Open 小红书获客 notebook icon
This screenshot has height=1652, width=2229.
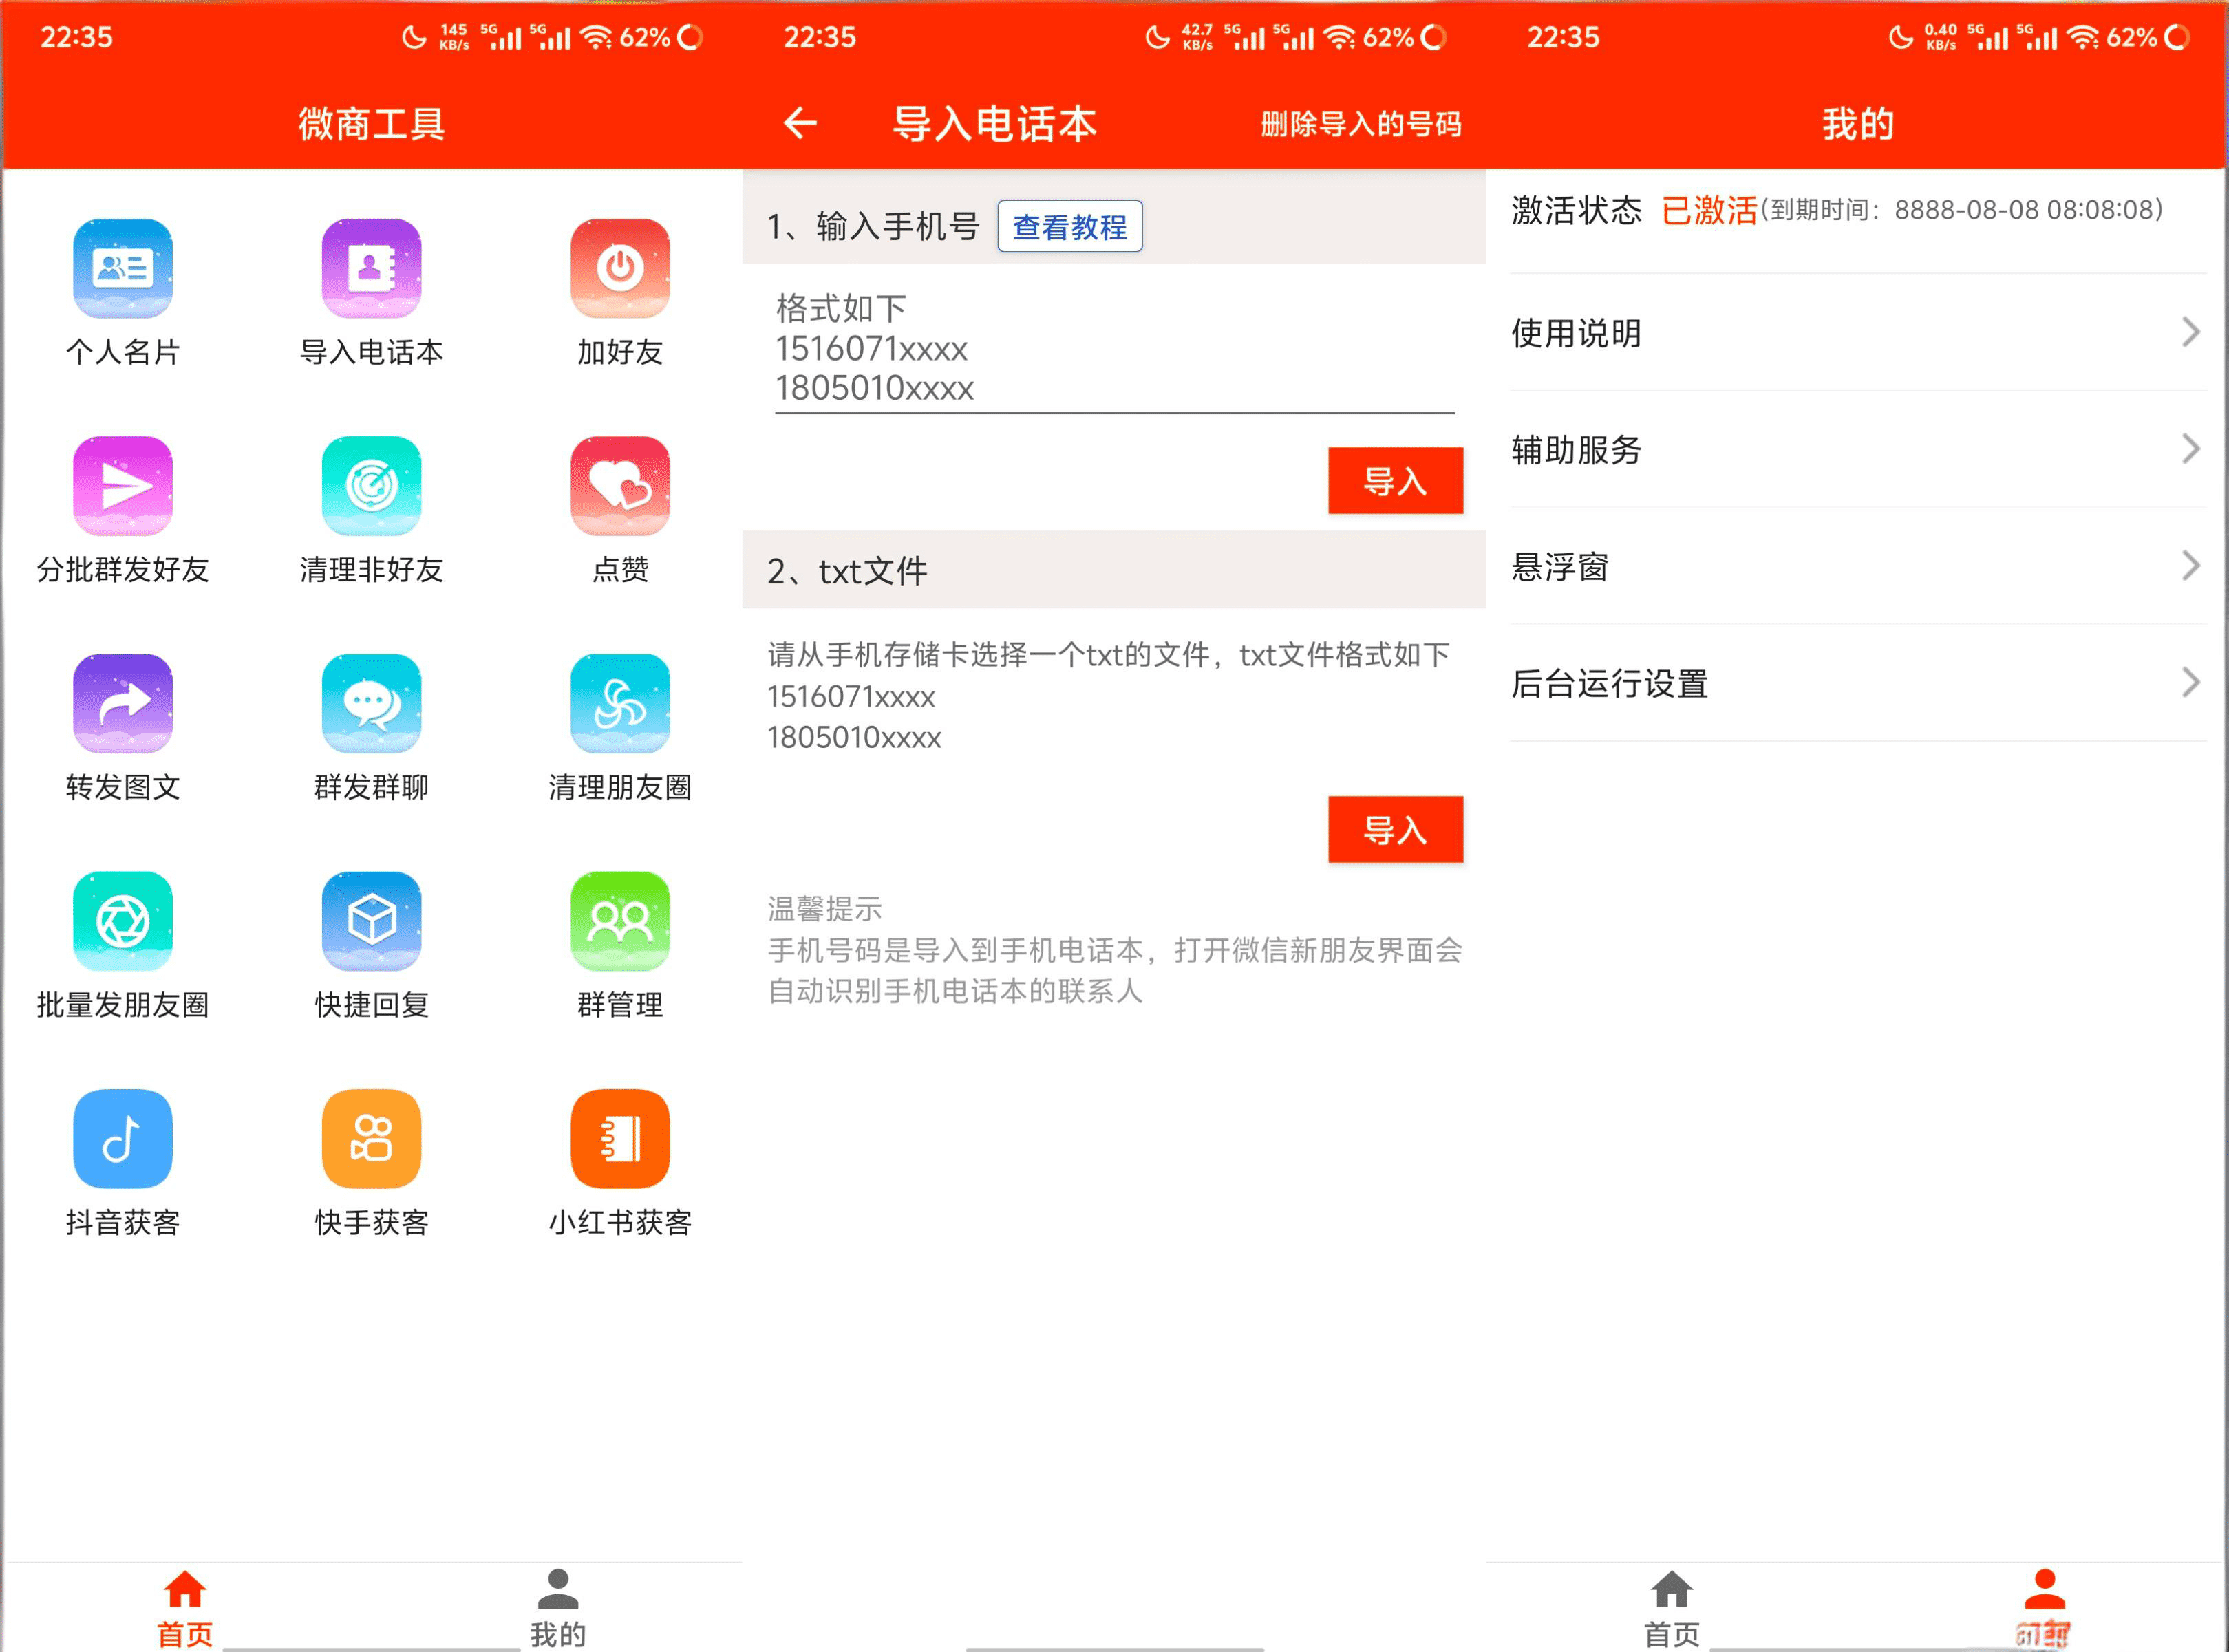(x=619, y=1138)
